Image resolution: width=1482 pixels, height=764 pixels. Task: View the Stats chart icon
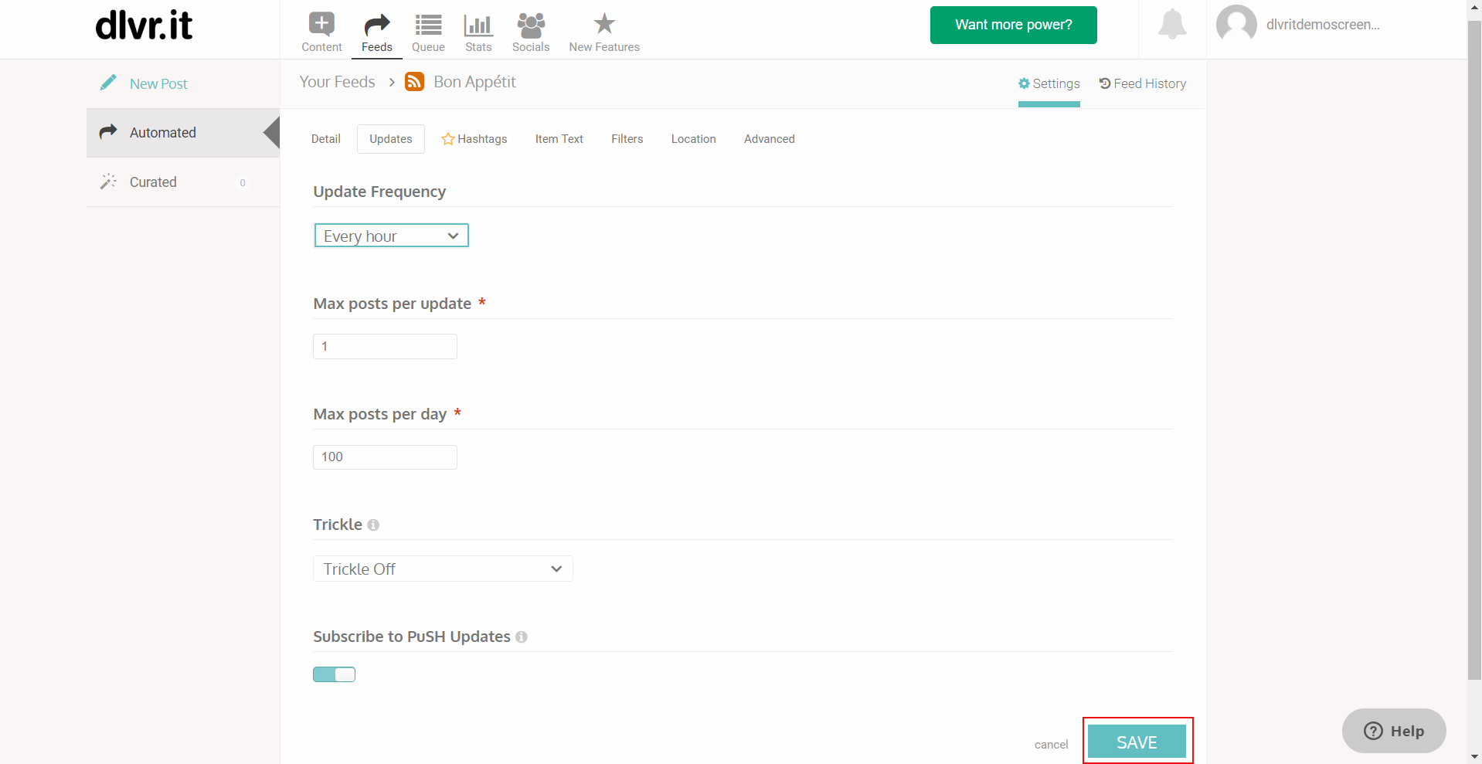tap(478, 25)
